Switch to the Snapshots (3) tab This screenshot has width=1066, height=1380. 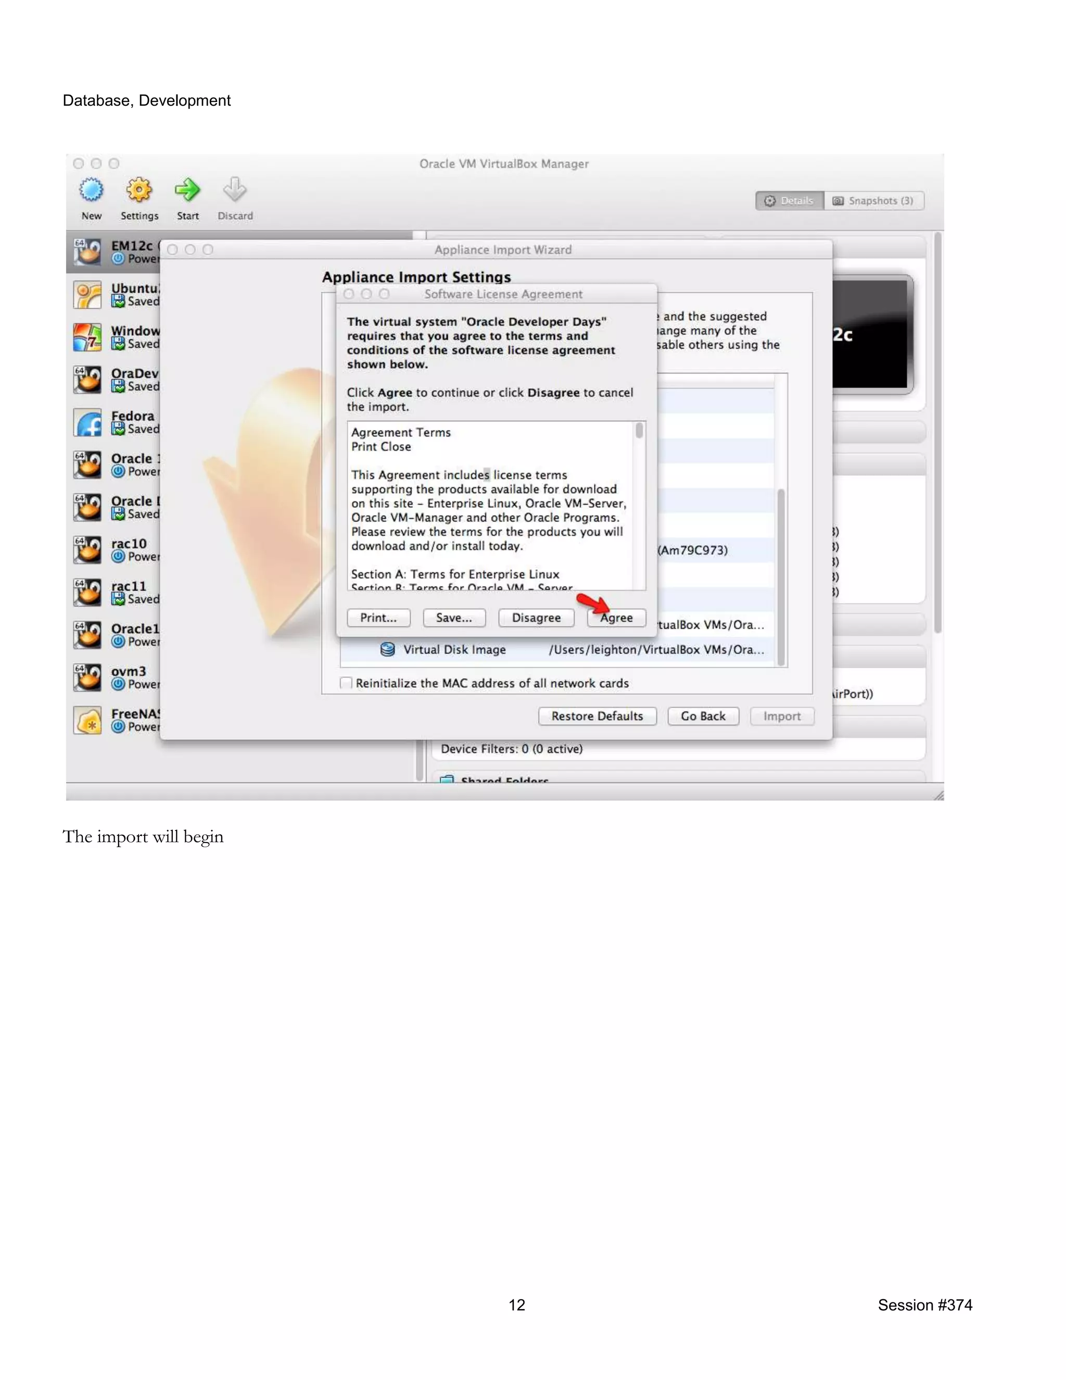874,201
